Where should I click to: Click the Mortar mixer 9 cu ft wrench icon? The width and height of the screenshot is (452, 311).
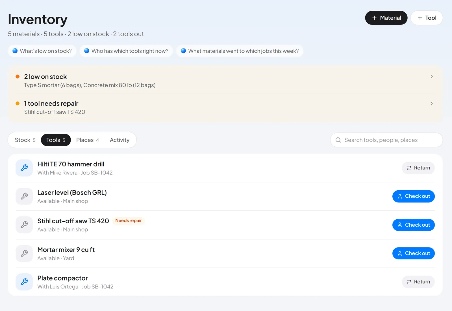click(x=24, y=253)
